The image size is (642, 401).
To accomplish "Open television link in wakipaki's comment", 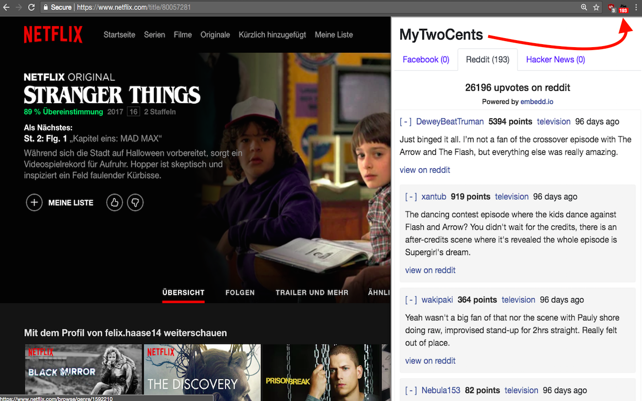I will click(x=519, y=300).
